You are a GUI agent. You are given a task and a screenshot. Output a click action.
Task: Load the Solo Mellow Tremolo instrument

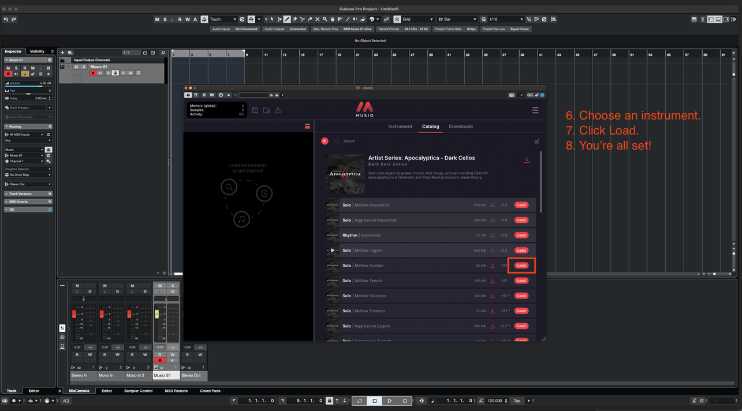click(521, 311)
